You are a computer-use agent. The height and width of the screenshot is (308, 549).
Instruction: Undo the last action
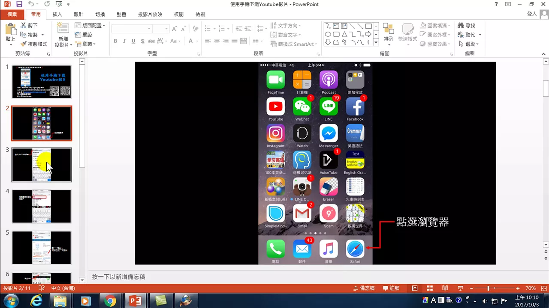tap(31, 4)
